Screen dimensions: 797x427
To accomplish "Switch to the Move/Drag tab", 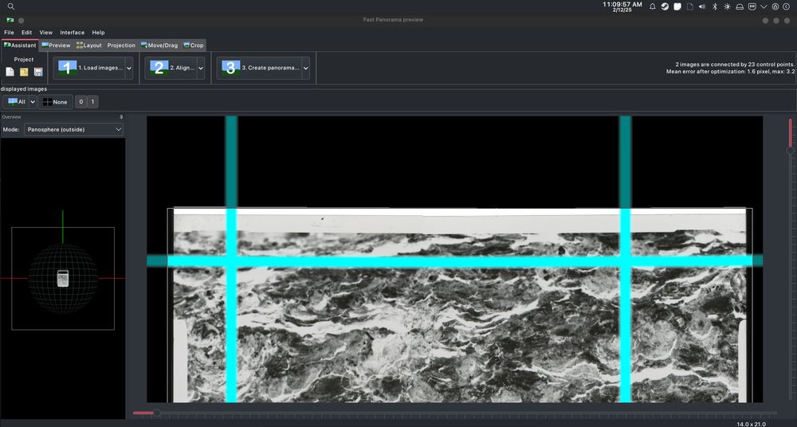I will click(159, 45).
